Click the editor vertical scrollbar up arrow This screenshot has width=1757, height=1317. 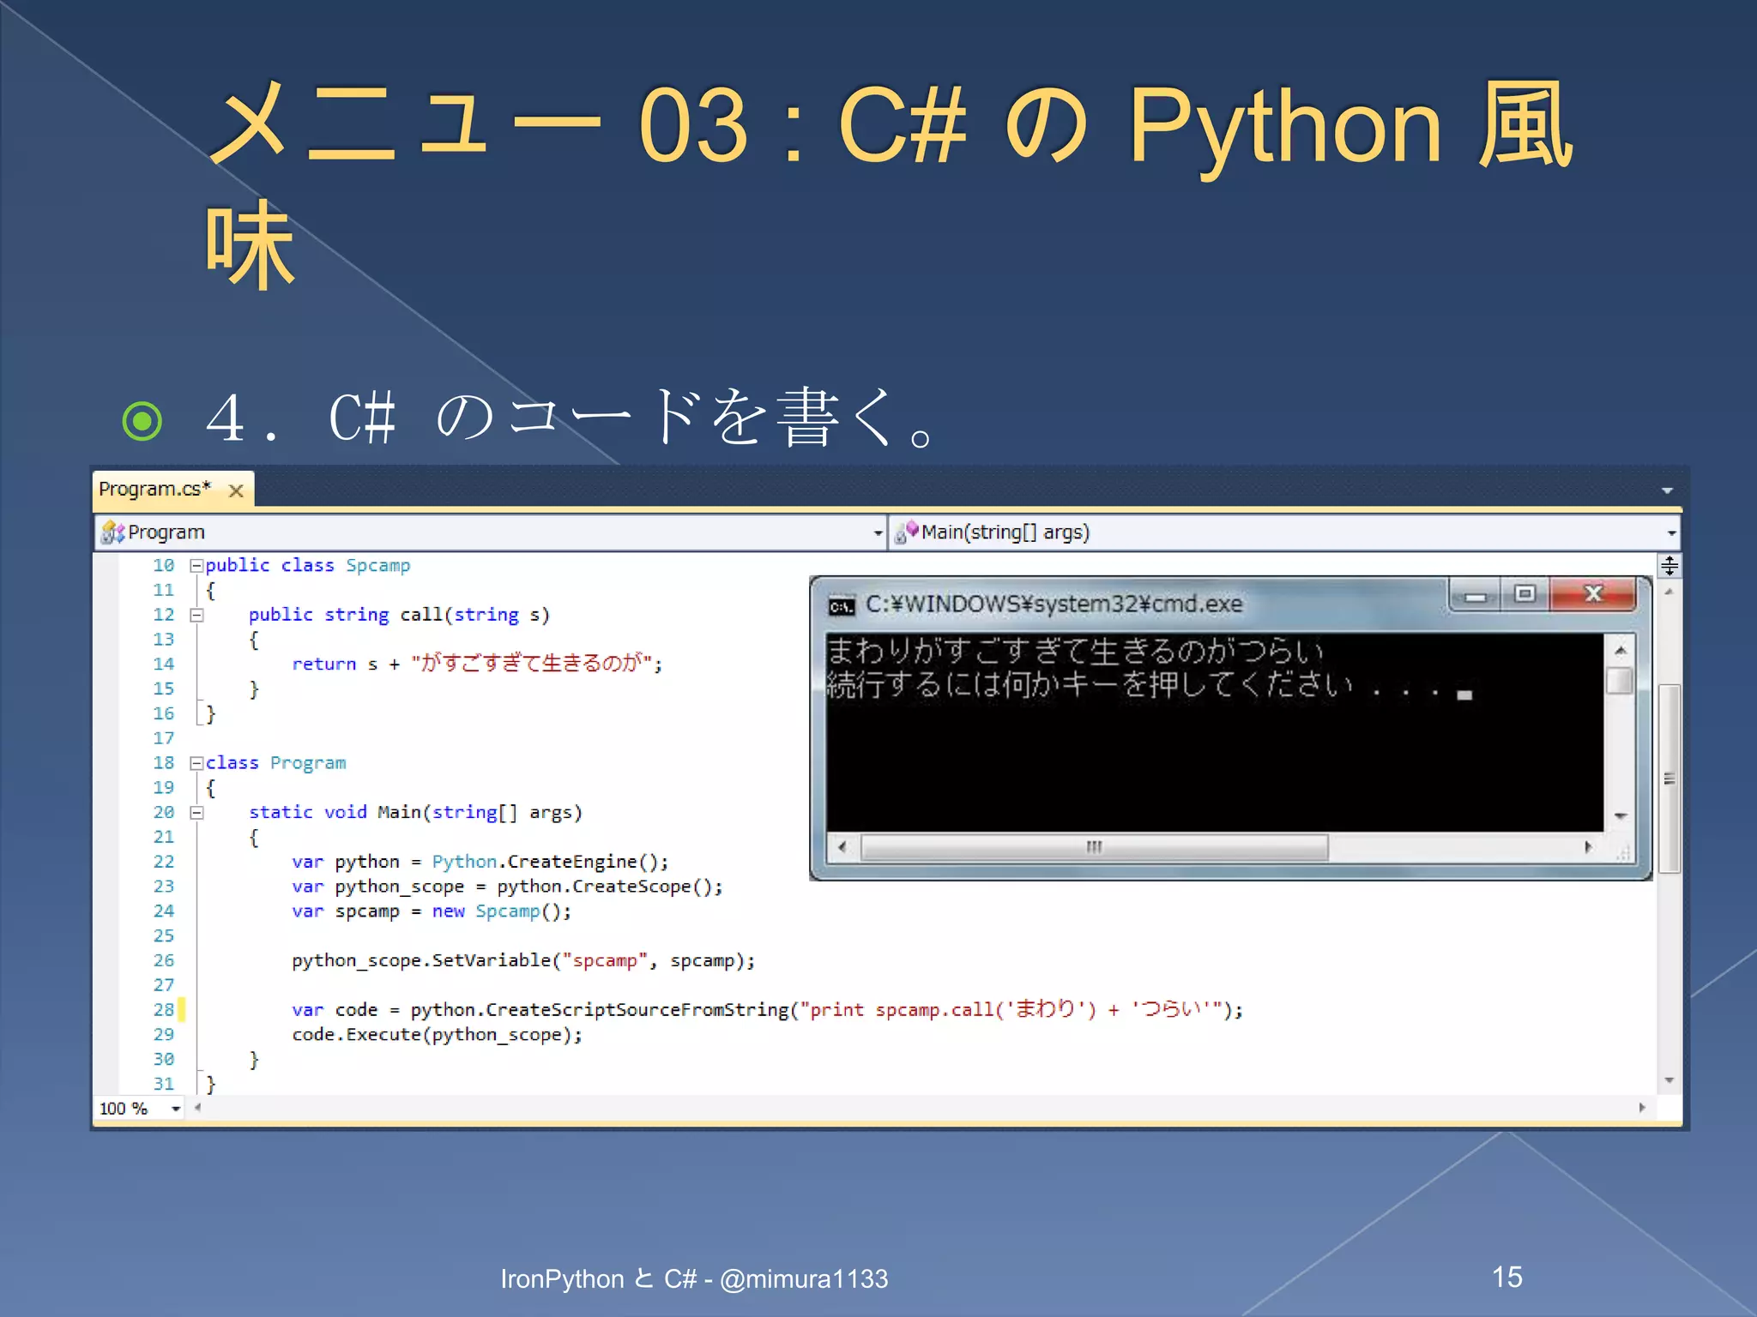tap(1669, 591)
